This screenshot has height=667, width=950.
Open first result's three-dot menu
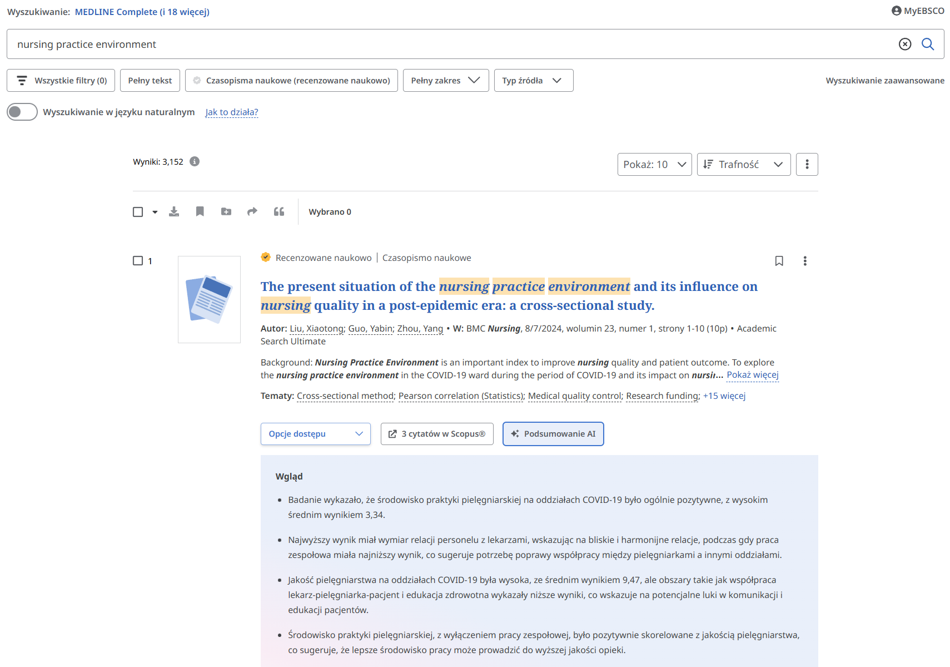click(804, 261)
